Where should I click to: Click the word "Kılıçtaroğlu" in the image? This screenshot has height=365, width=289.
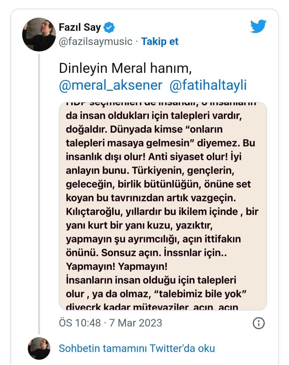[93, 212]
